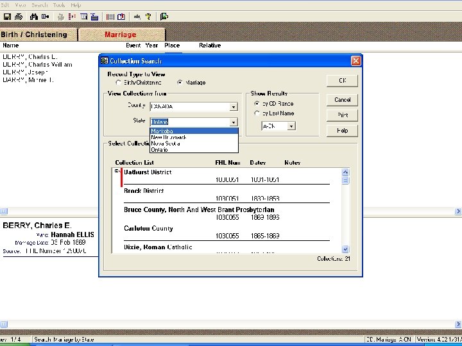Select BERRY, Charles William in results list
Image resolution: width=462 pixels, height=346 pixels.
click(x=37, y=65)
